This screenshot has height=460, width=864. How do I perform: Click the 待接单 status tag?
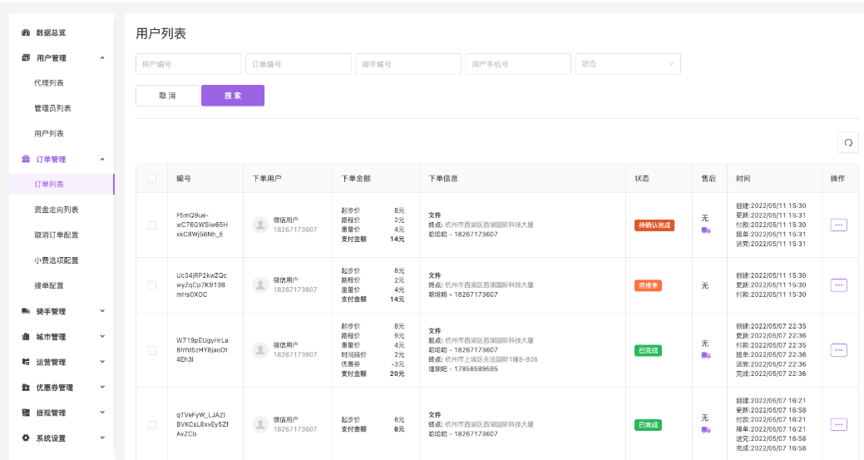click(648, 285)
